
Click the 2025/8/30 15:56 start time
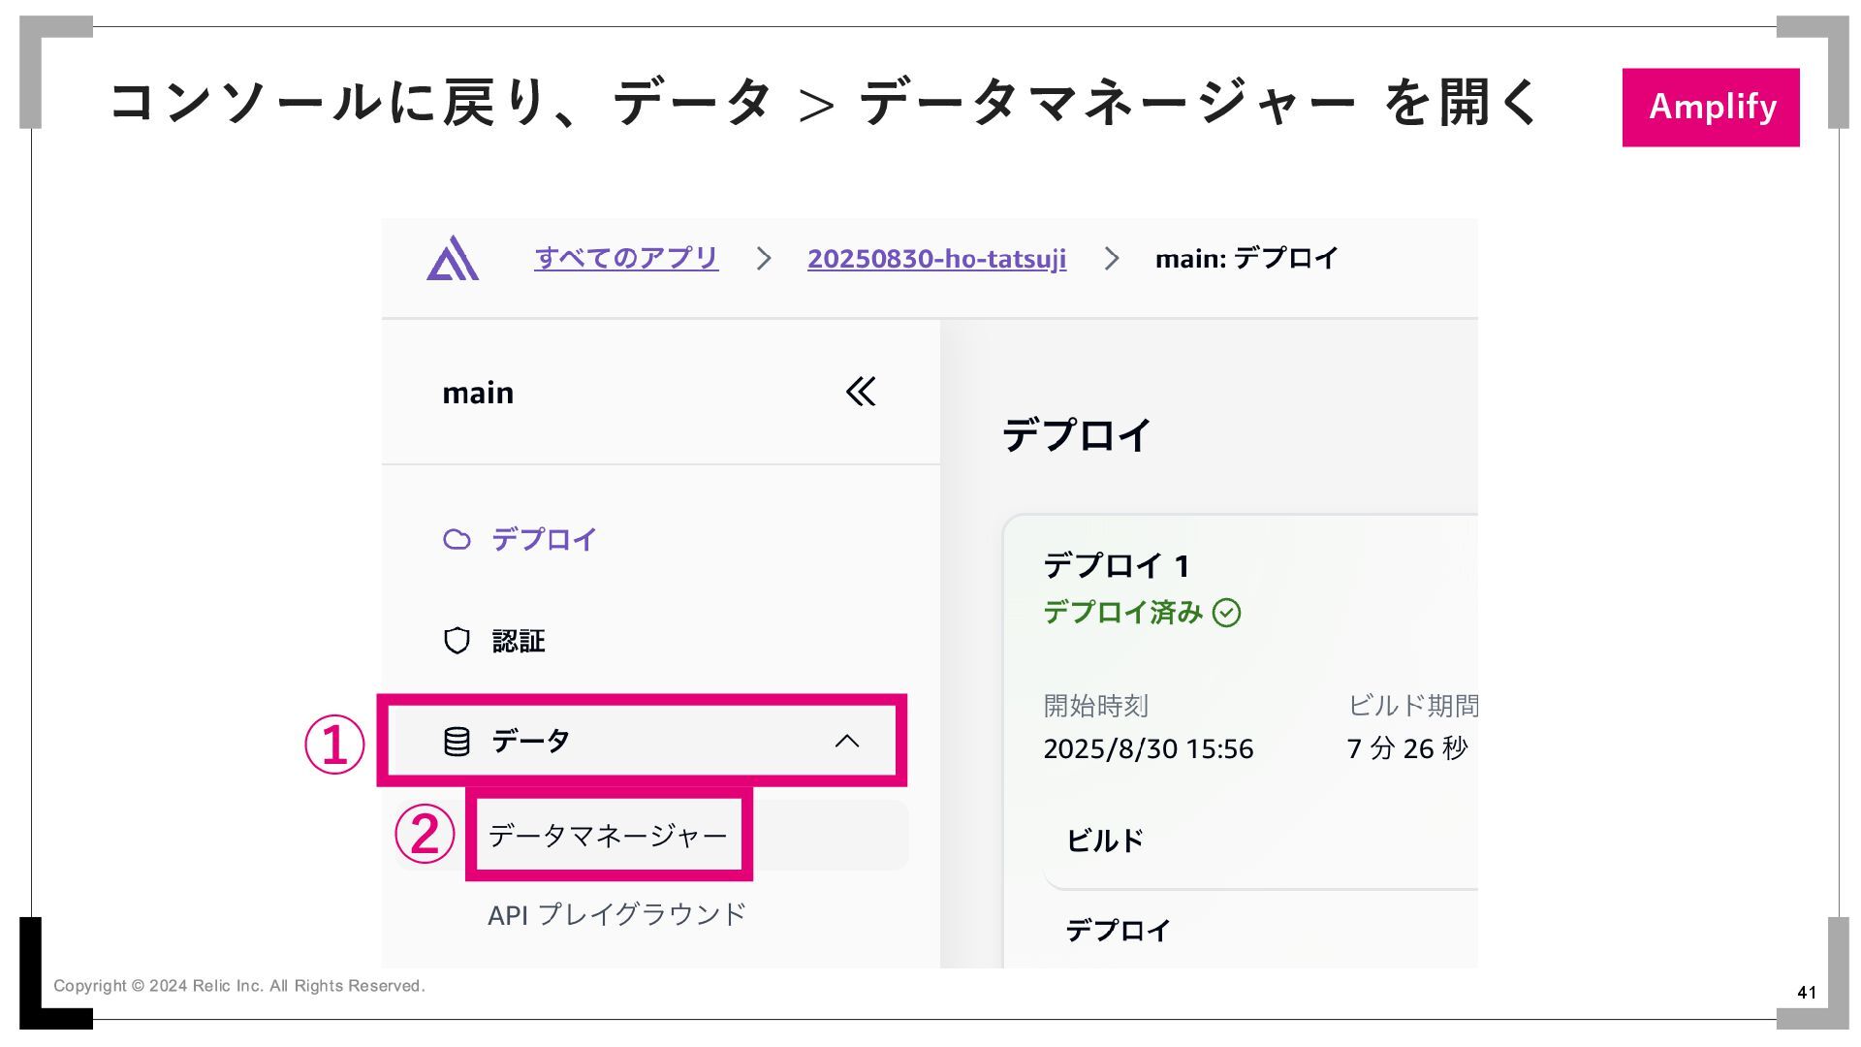(1149, 748)
